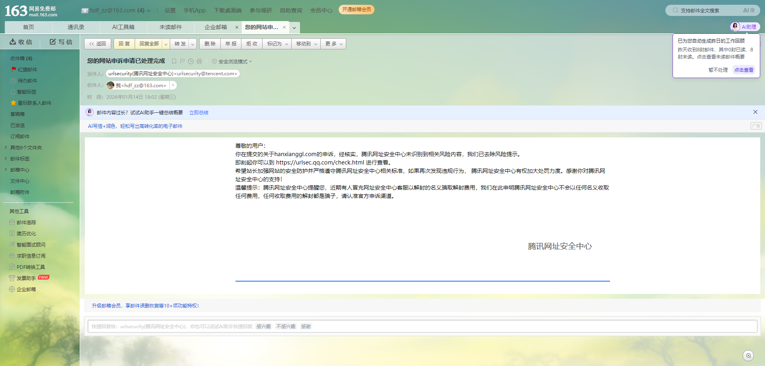The width and height of the screenshot is (765, 366).
Task: Click the 写信 compose mail button
Action: click(x=61, y=42)
